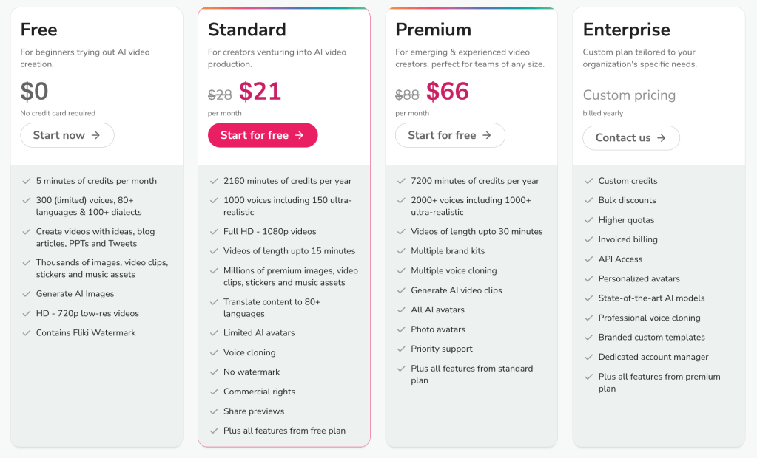Click the checkmark next to "API Access" on Enterprise

(587, 259)
